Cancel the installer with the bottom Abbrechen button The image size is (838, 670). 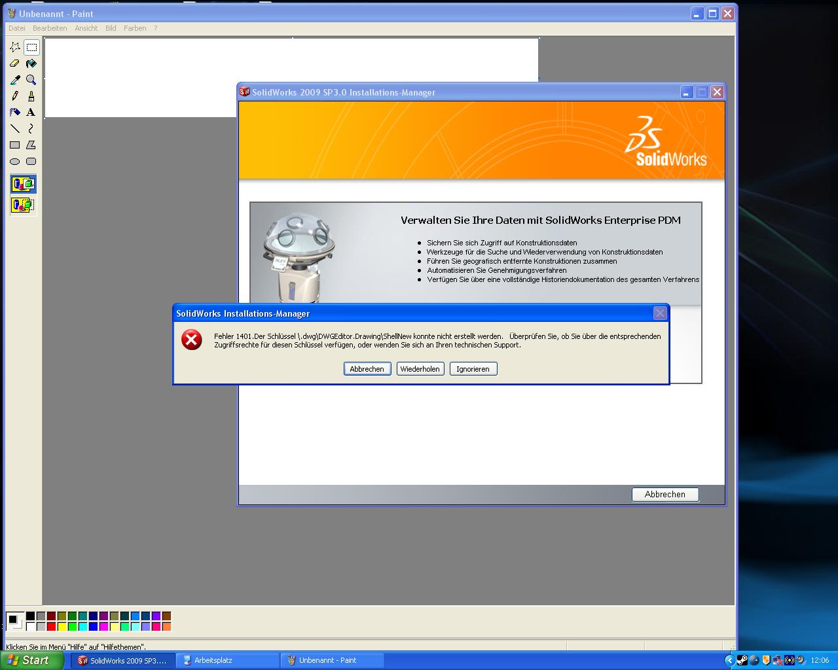coord(665,495)
